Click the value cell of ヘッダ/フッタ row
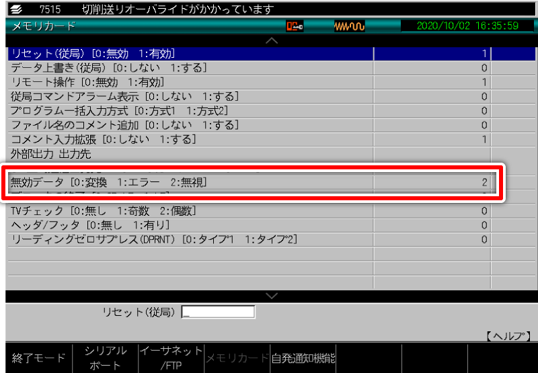Viewport: 538px width, 373px height. (x=432, y=225)
